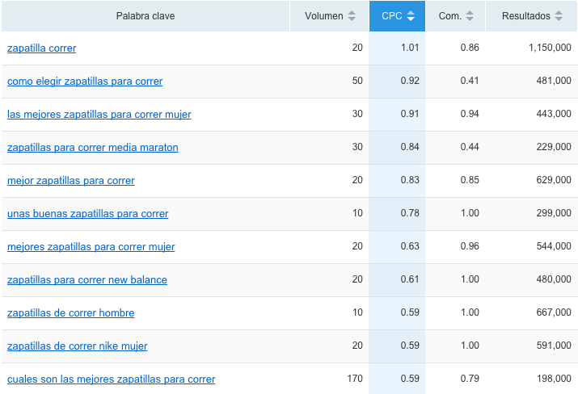Sort by the Volumen column arrows
This screenshot has width=578, height=394.
[352, 16]
